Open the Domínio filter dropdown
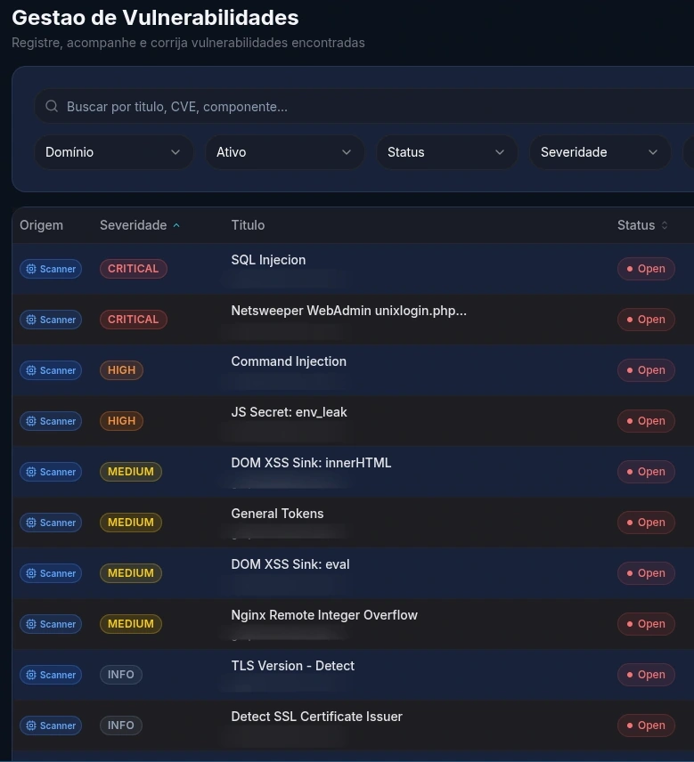Viewport: 694px width, 762px height. [114, 152]
